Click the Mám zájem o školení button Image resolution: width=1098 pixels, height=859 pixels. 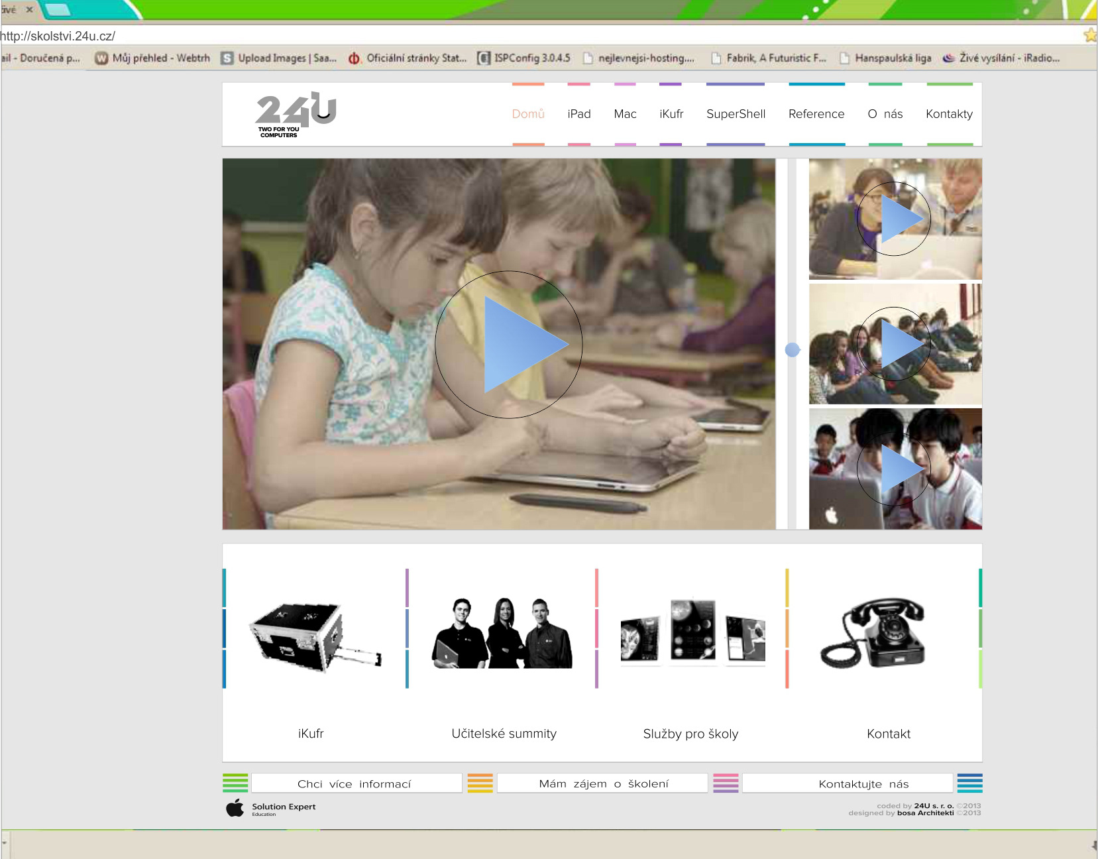[602, 783]
